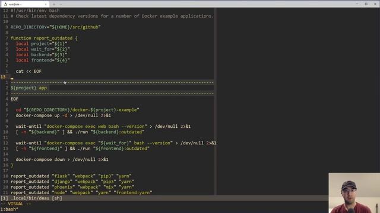Click the report_outdated "node" call line
Screen dimensions: 380x213
click(x=81, y=193)
